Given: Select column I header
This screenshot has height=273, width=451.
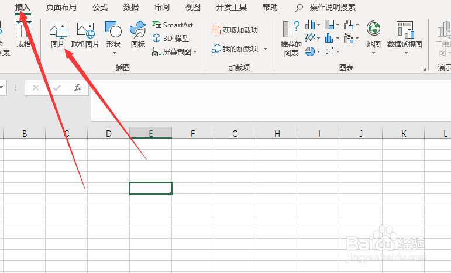Looking at the screenshot, I should pos(319,133).
